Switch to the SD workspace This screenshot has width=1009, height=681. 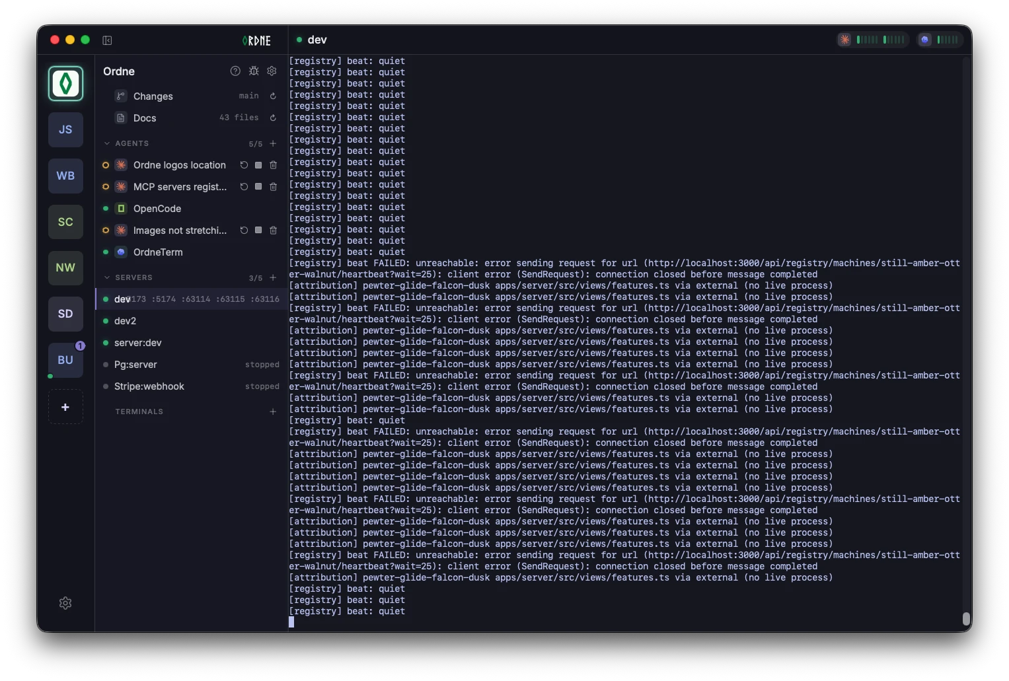tap(65, 314)
